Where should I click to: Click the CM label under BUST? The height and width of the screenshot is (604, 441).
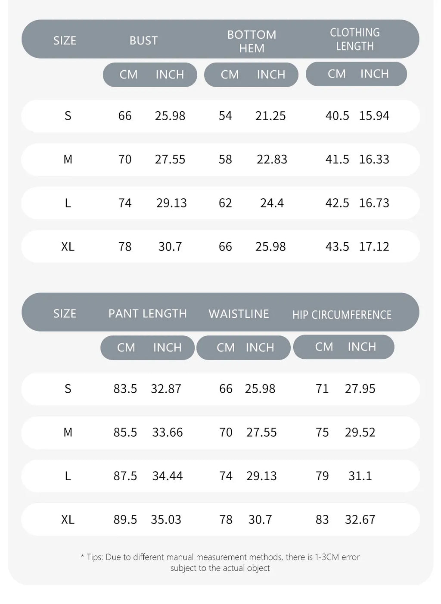tap(128, 75)
